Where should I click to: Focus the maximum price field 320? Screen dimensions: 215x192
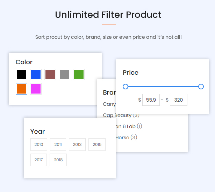click(x=178, y=100)
